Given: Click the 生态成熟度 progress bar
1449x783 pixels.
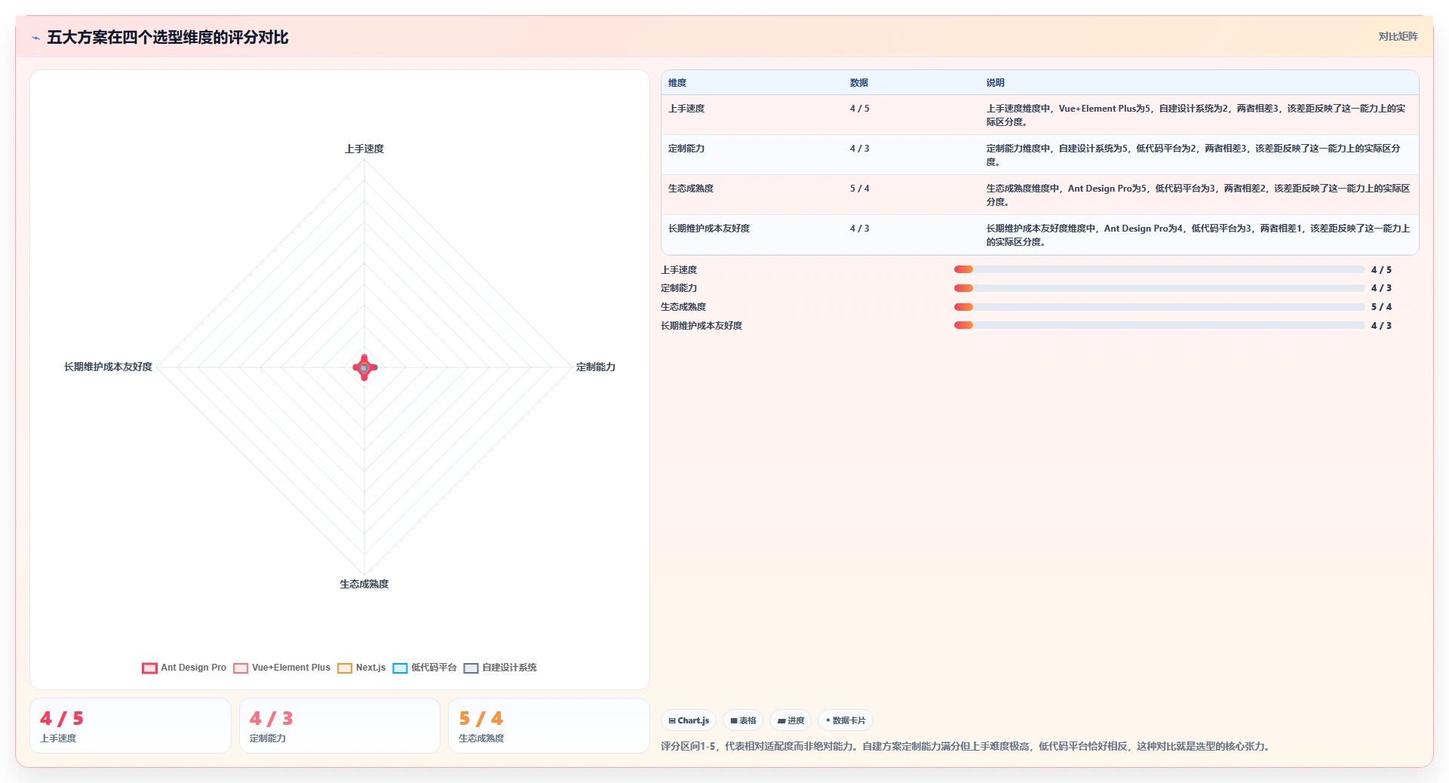Looking at the screenshot, I should (x=1159, y=307).
